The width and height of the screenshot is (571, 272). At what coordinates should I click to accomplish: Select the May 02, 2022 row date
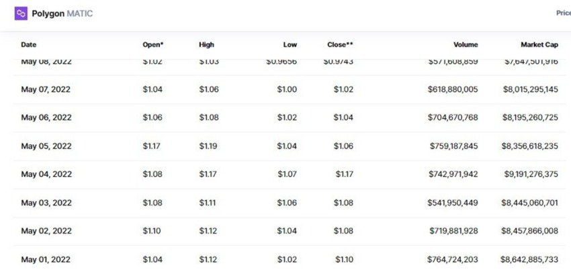[46, 231]
